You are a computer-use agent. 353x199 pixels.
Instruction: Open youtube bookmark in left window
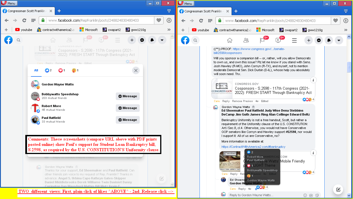(24, 30)
